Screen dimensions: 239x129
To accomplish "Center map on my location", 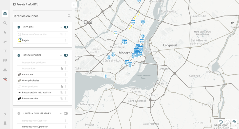I will [234, 122].
